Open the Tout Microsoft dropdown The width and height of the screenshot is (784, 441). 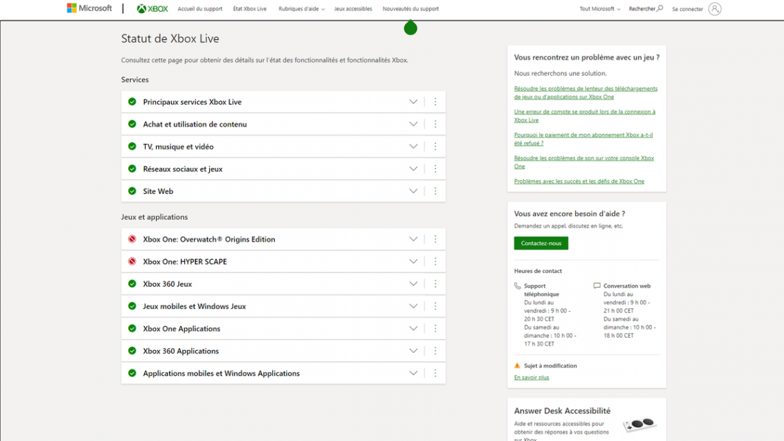pyautogui.click(x=600, y=9)
